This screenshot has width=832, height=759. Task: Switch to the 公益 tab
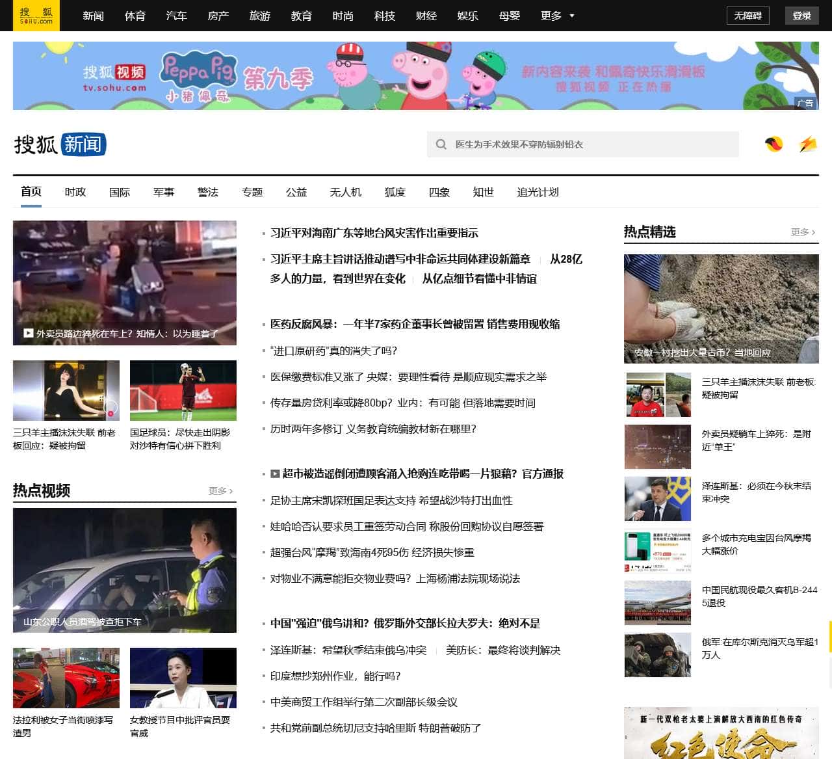click(x=296, y=192)
